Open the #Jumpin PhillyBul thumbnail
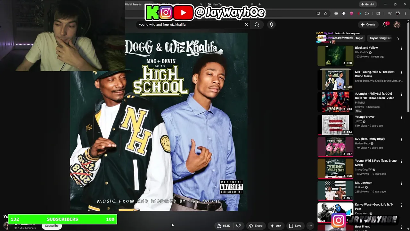 335,102
